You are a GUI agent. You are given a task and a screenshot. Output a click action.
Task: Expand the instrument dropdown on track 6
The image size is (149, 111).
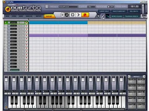[x=9, y=39]
